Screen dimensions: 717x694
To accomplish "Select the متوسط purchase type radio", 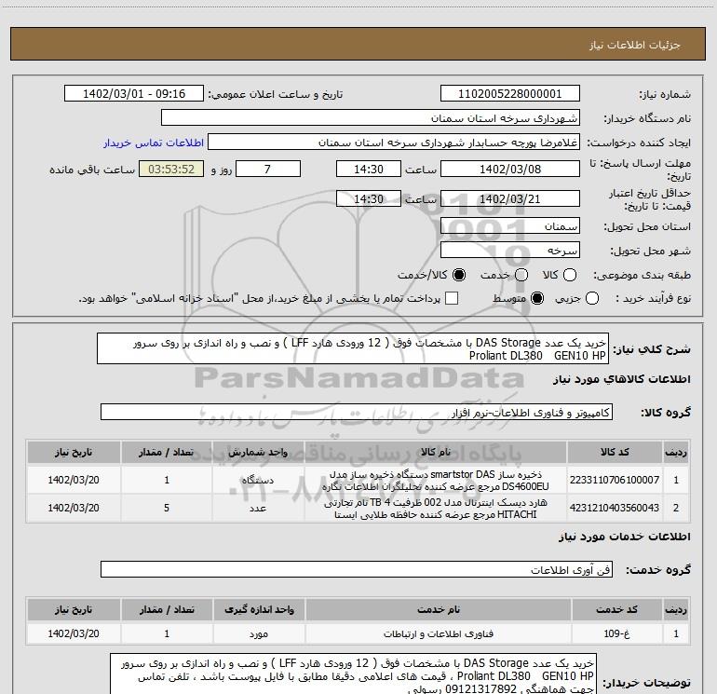I will pyautogui.click(x=537, y=298).
